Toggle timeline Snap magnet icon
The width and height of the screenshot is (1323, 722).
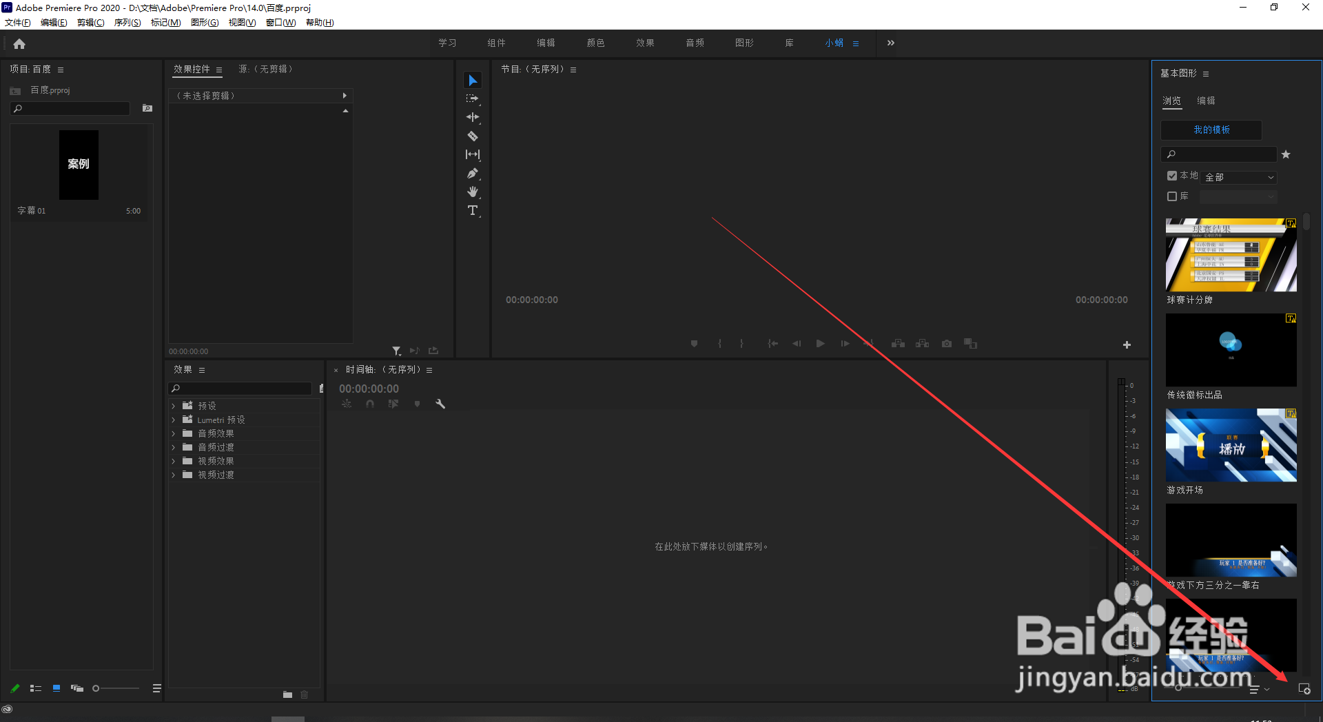pos(370,404)
